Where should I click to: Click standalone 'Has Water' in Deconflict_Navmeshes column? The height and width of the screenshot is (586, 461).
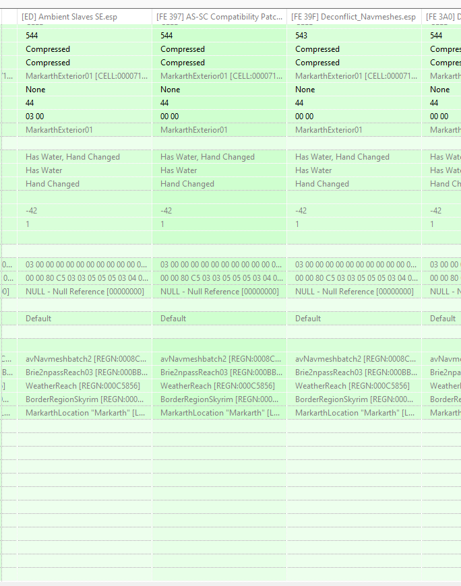(x=313, y=170)
